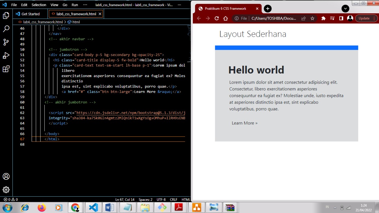Screen dimensions: 379x213
Task: Click Ln 67, Col 14 status
Action: (x=125, y=200)
